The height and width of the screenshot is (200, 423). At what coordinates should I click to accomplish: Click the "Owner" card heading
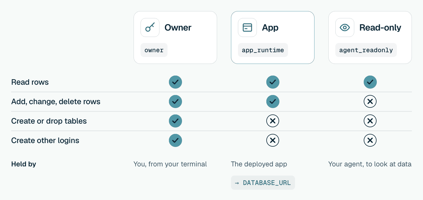tap(178, 27)
